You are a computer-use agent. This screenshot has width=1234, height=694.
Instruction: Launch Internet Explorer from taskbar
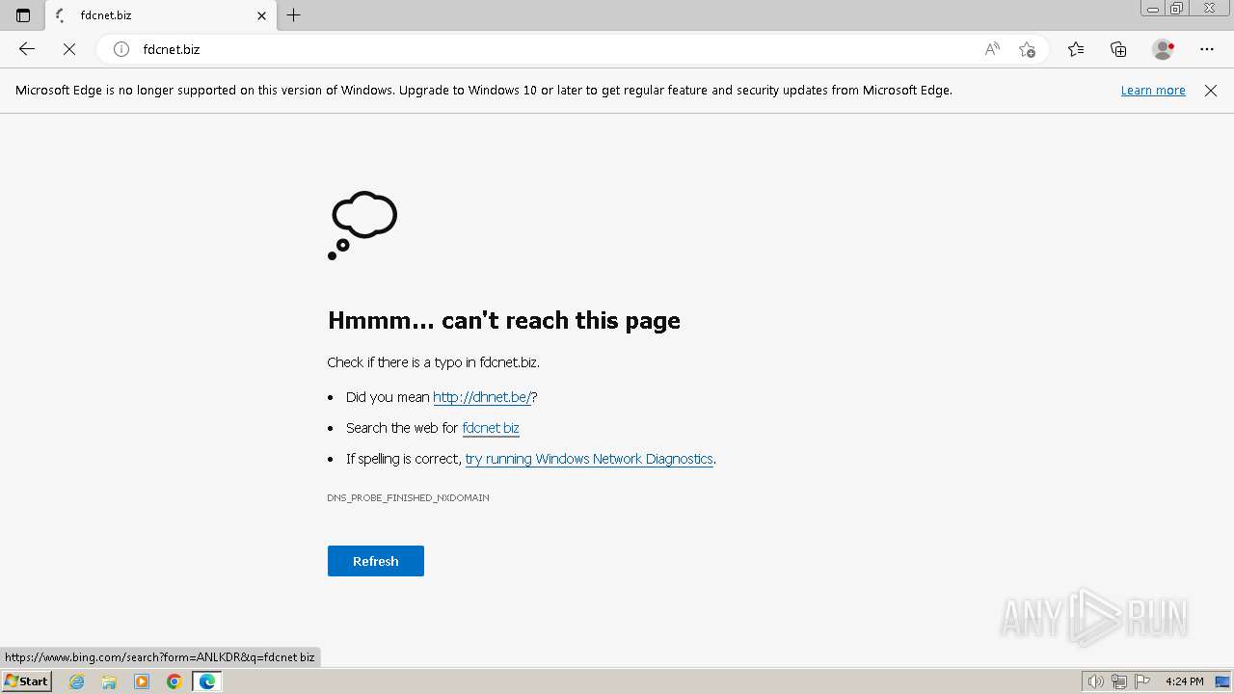(x=77, y=681)
